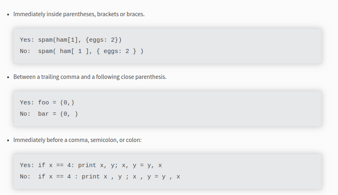
Task: Click the sentence about comma, semicolon, or colon
Action: [x=77, y=140]
